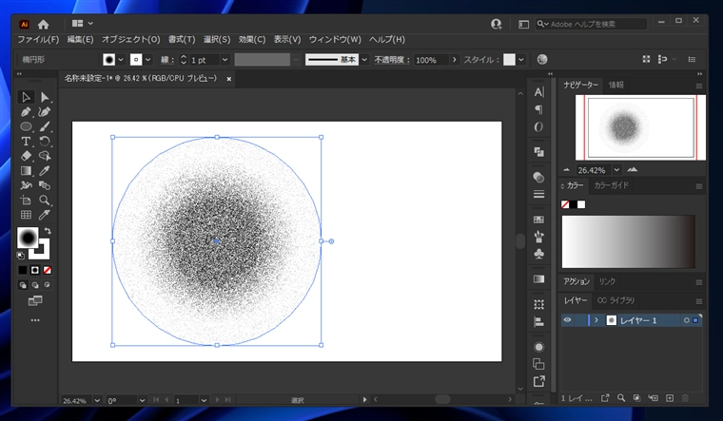Select the Pen tool
Viewport: 723px width, 421px height.
[x=26, y=112]
